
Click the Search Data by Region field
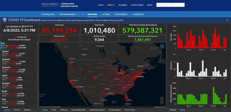point(170,5)
